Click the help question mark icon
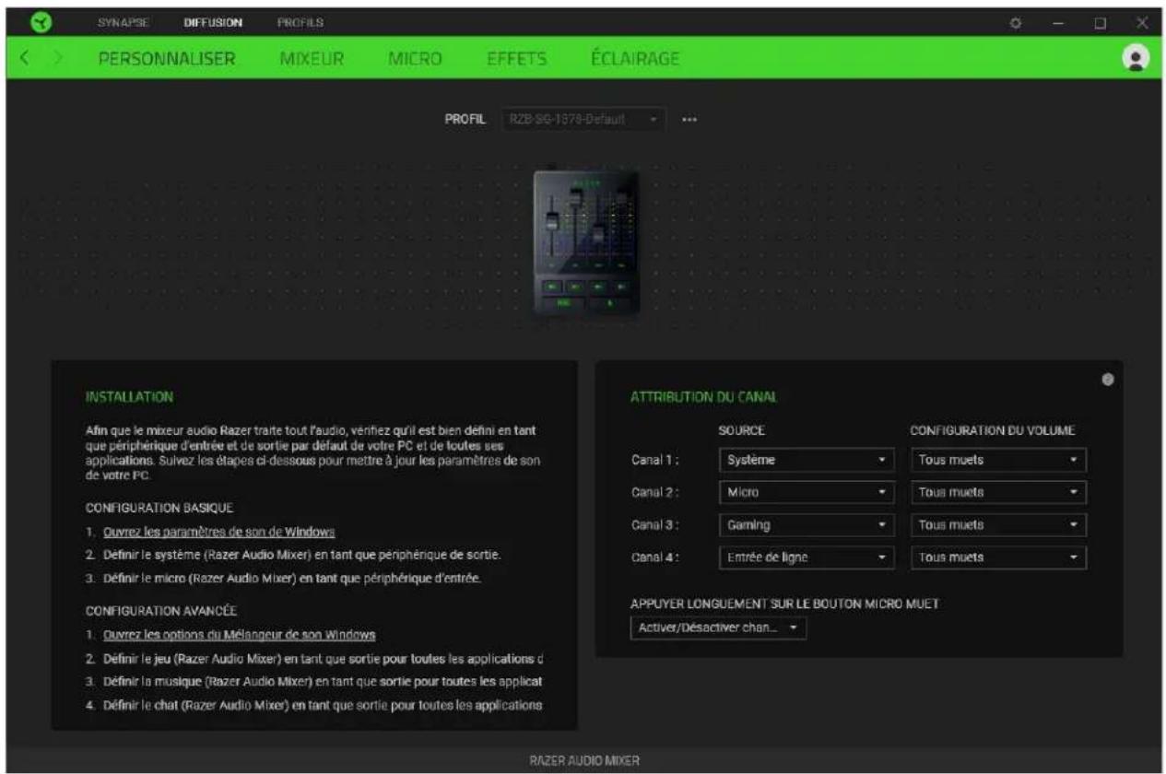The width and height of the screenshot is (1166, 774). 1106,378
